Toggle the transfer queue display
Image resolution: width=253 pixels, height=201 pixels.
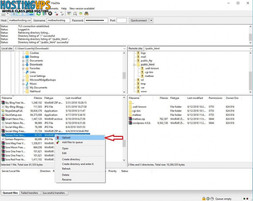[31, 14]
